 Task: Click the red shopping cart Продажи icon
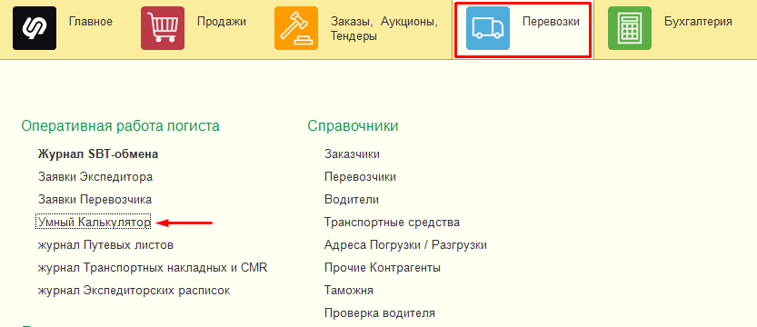tap(163, 28)
